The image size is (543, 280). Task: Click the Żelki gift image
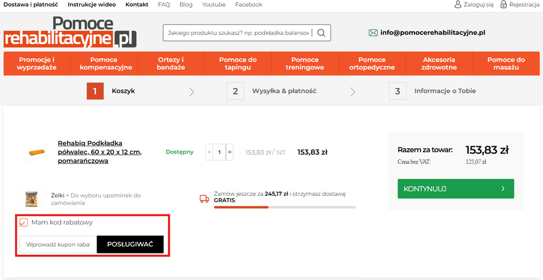(x=31, y=199)
